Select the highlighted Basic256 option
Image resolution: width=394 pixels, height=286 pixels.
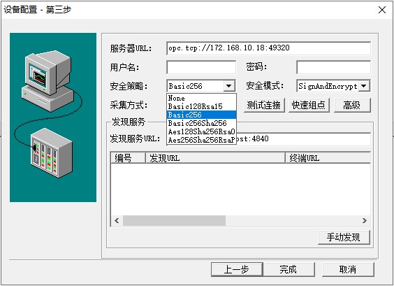201,115
